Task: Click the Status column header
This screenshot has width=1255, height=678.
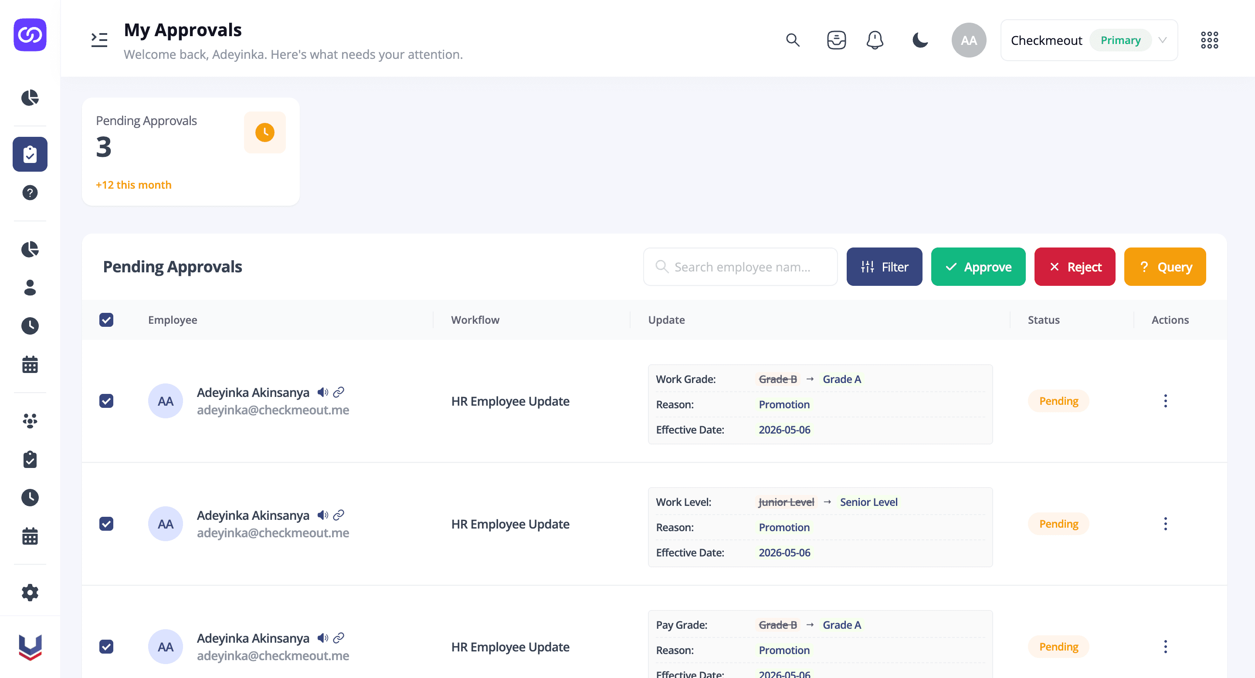Action: click(1044, 319)
